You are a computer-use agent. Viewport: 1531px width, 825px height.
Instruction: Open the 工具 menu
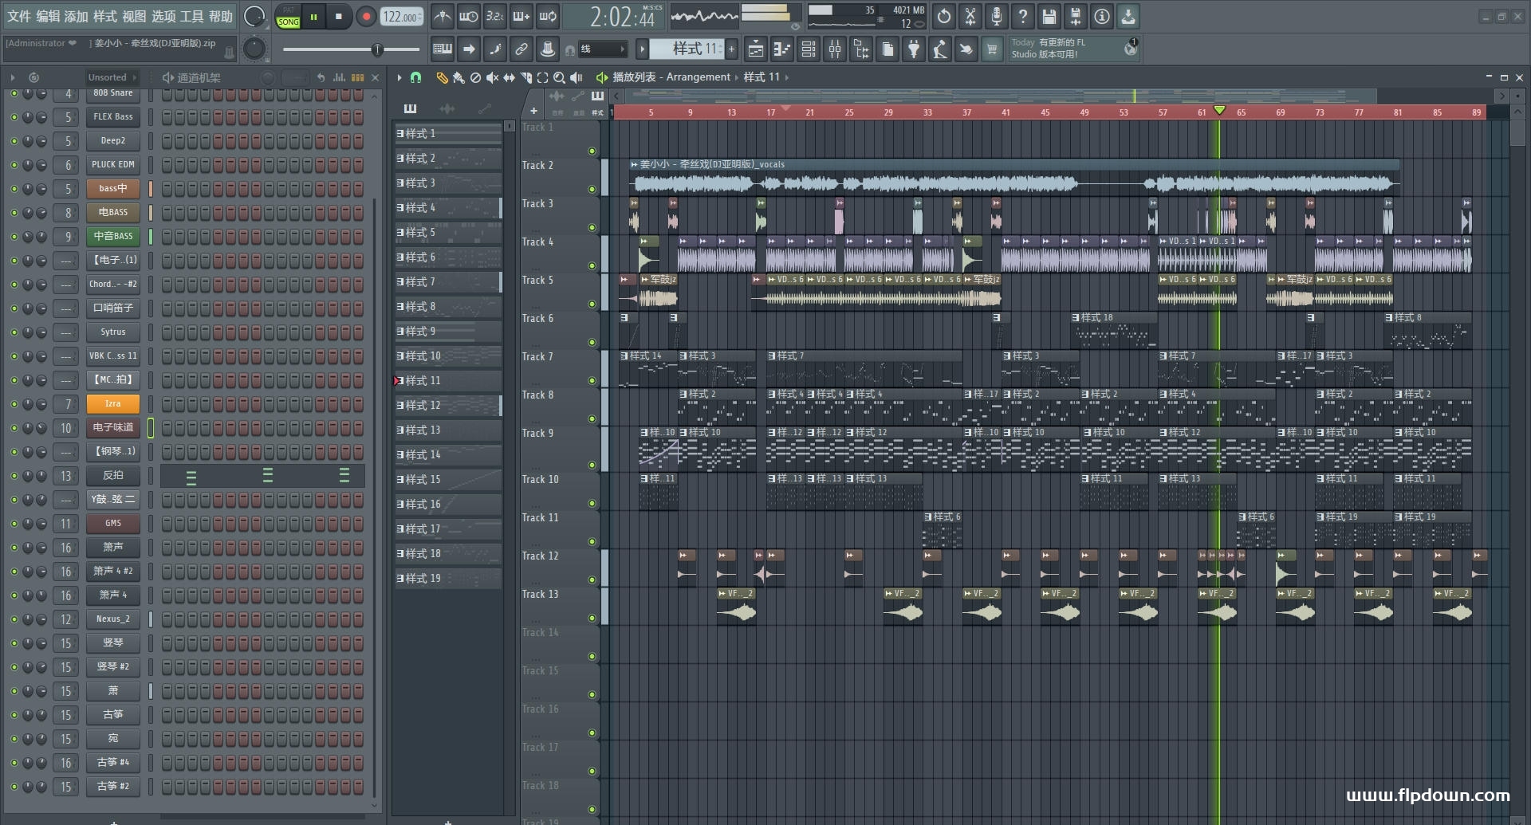pyautogui.click(x=191, y=16)
